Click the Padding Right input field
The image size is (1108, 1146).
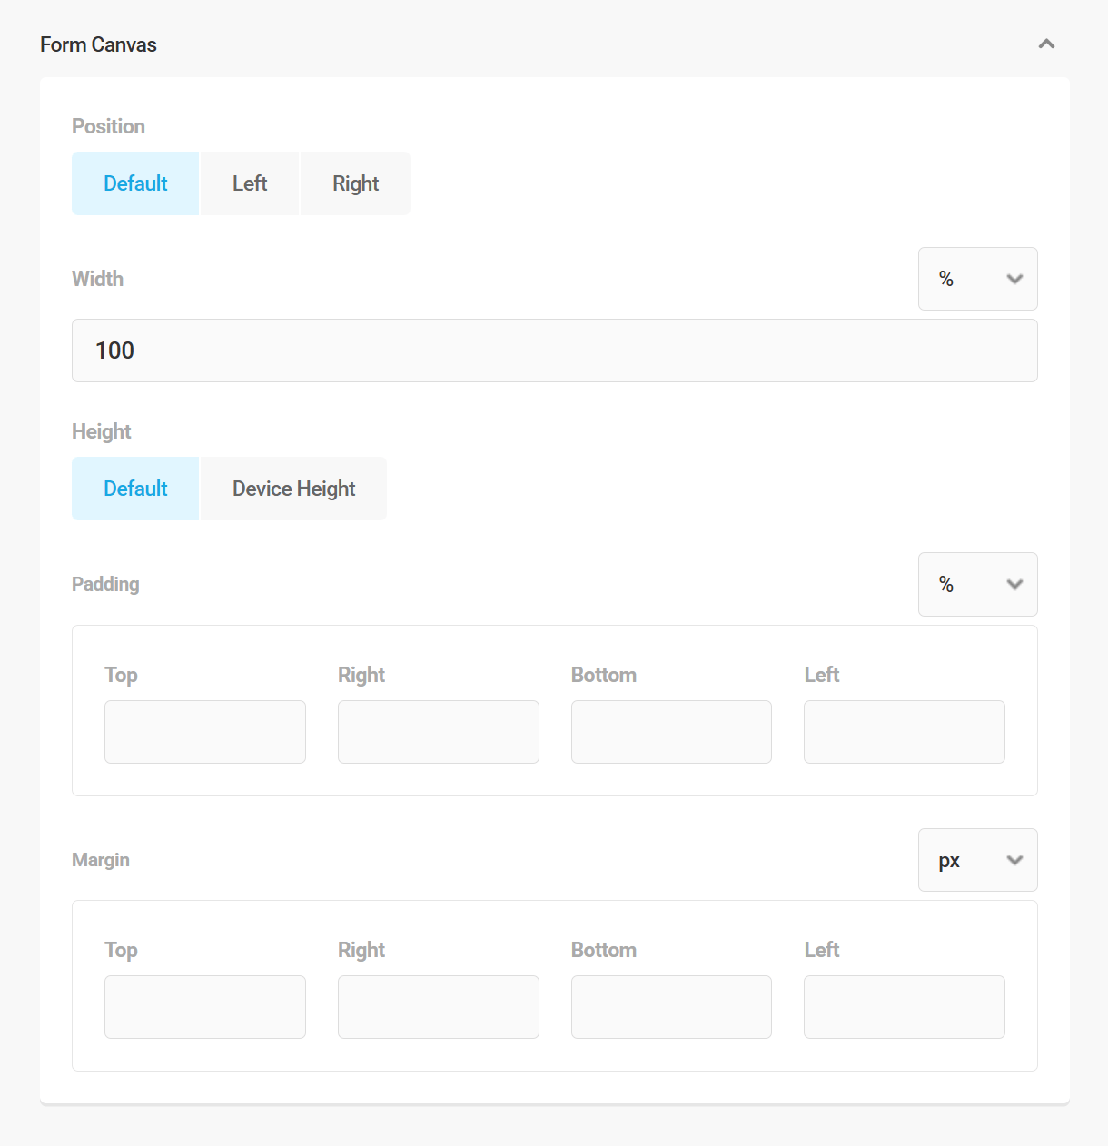tap(438, 731)
